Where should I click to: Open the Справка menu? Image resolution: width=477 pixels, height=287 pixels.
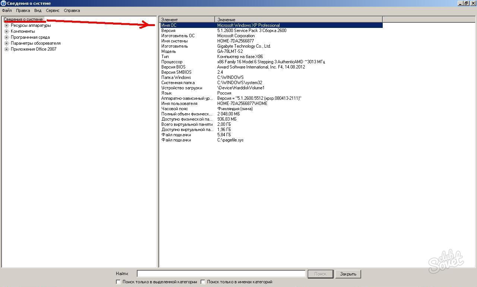(72, 10)
